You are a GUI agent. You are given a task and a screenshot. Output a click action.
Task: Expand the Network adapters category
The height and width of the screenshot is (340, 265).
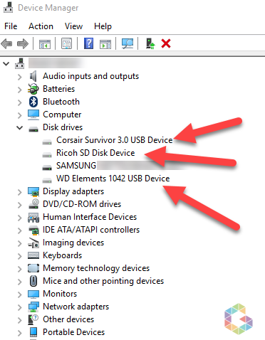[x=20, y=307]
